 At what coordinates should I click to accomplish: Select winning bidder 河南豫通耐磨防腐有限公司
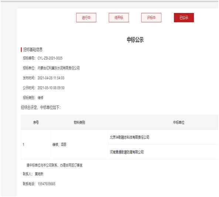pos(127,152)
